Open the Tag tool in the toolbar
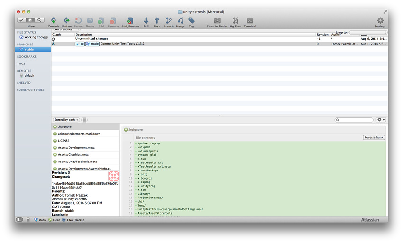This screenshot has height=243, width=403. pos(191,21)
